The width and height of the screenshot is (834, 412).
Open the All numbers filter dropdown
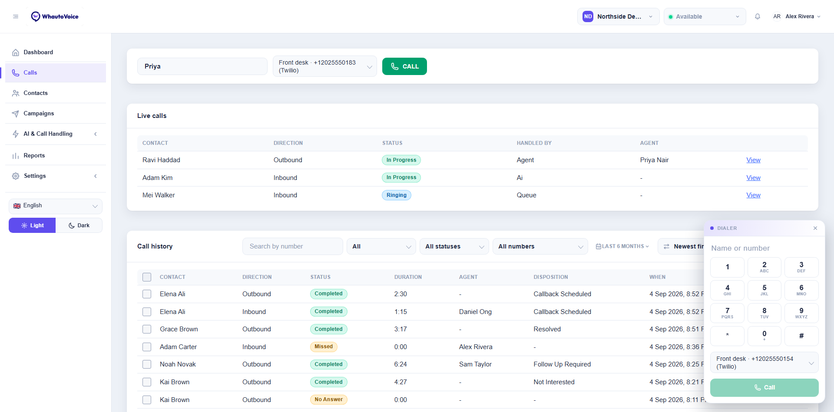[x=540, y=246]
